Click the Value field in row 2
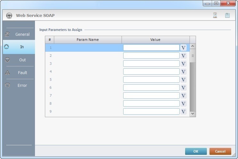This screenshot has height=159, width=238. [151, 56]
